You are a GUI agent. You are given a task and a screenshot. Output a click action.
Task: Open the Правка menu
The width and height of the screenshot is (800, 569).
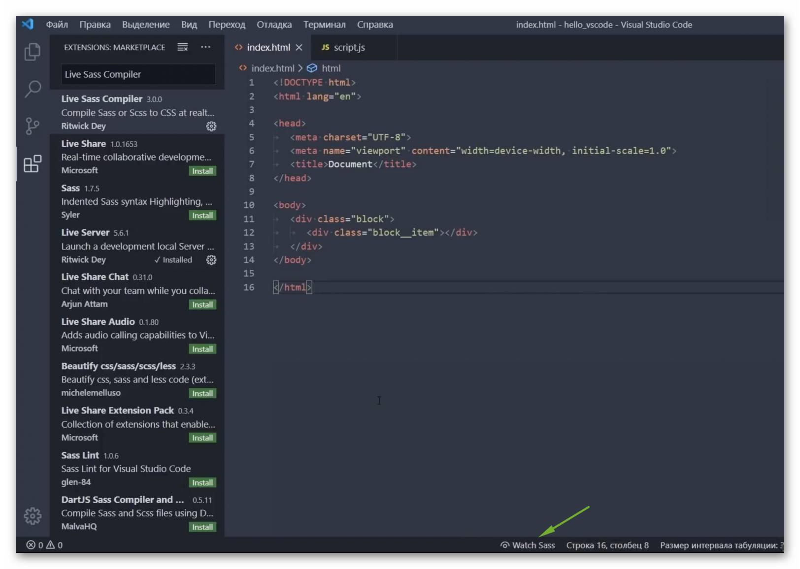95,25
